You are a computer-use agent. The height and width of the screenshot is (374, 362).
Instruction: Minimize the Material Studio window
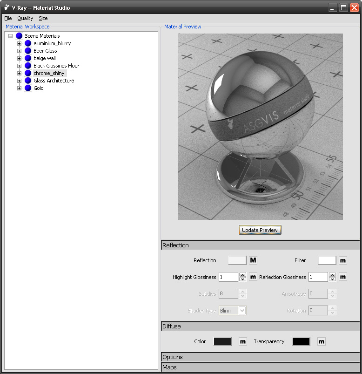click(x=332, y=8)
